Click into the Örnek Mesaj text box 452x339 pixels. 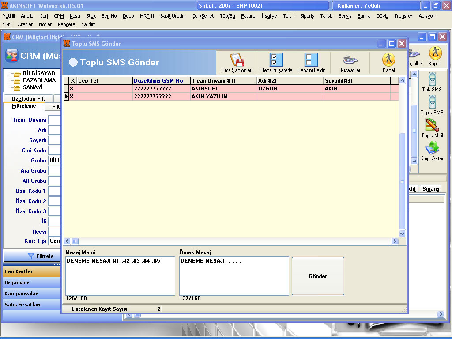[x=234, y=276]
